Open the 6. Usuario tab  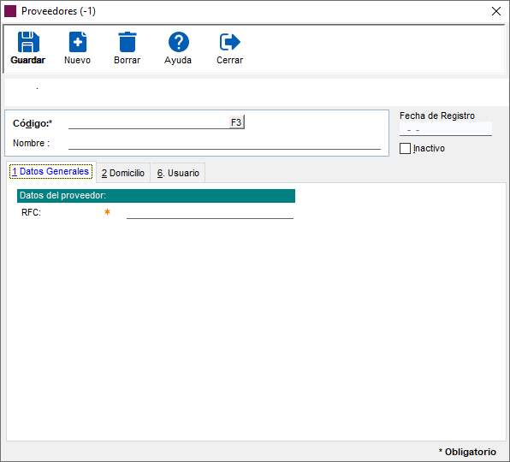tap(178, 173)
